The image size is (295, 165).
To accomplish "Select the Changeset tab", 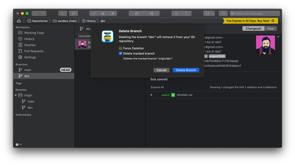I will pos(253,29).
